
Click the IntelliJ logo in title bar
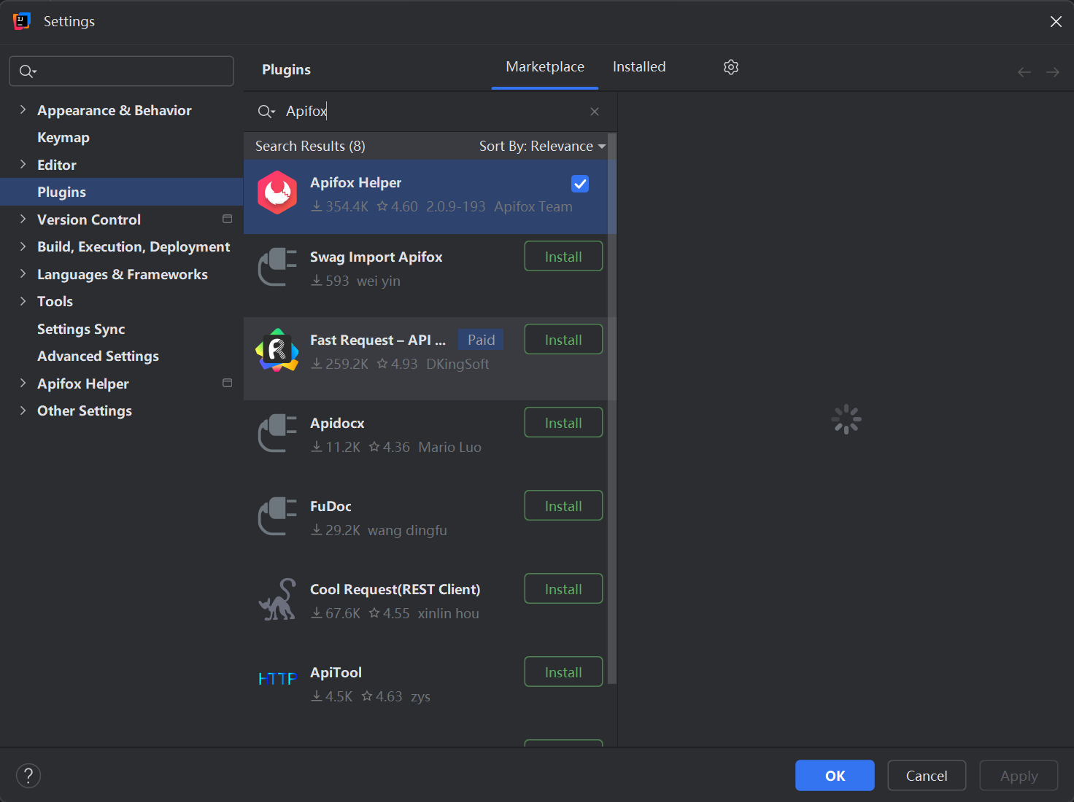(22, 21)
